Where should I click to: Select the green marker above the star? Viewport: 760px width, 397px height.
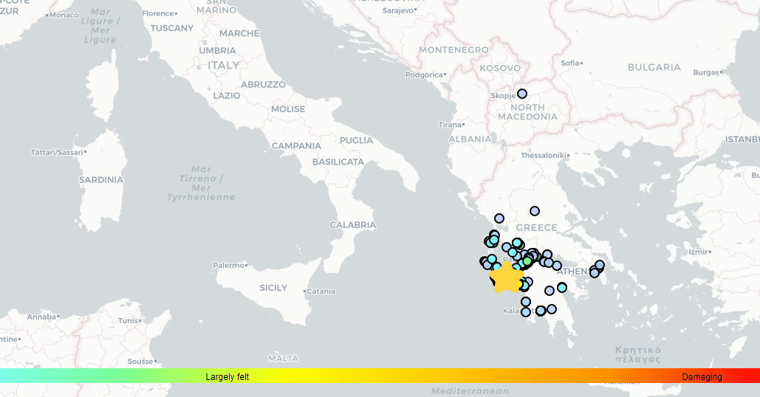[527, 260]
